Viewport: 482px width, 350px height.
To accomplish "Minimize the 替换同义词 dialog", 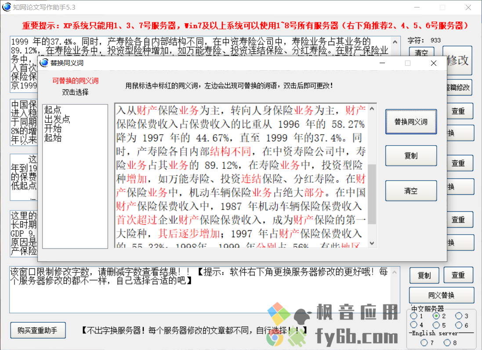I will [382, 63].
